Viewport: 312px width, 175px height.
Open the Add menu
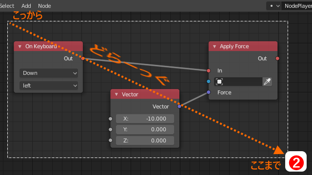pyautogui.click(x=26, y=6)
